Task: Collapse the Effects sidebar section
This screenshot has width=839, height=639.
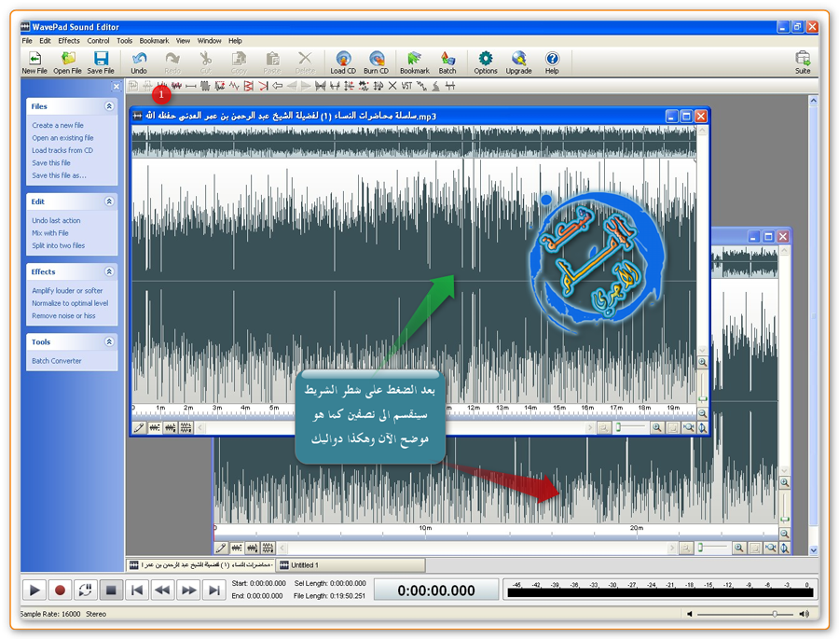Action: 109,271
